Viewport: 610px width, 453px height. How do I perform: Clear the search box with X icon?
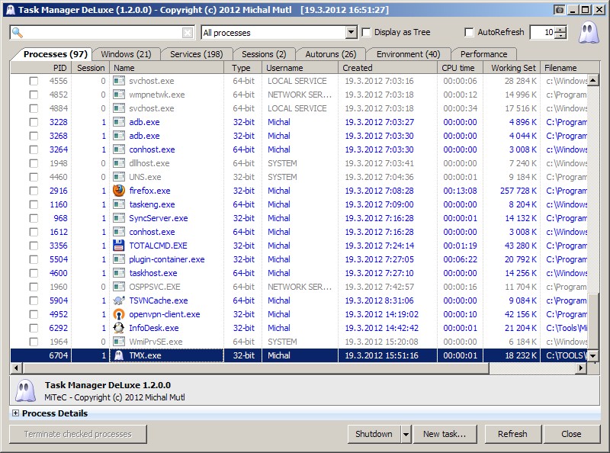pyautogui.click(x=188, y=33)
